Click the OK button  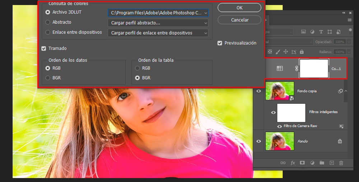239,8
